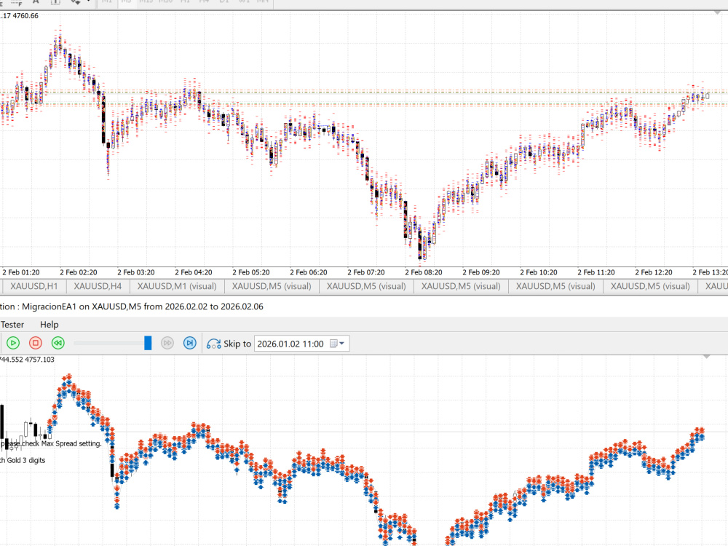The image size is (728, 546).
Task: Click the chart shift triangle on lower chart
Action: [x=707, y=357]
